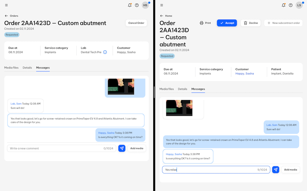This screenshot has height=191, width=307.
Task: Open image thumbnail in right pane messages
Action: (x=179, y=108)
